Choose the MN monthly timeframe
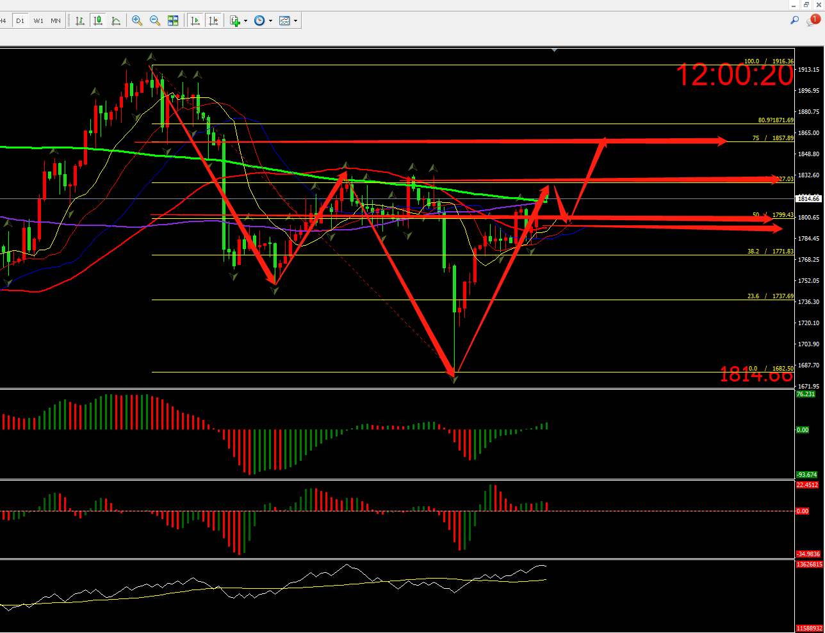This screenshot has width=825, height=633. [x=56, y=20]
